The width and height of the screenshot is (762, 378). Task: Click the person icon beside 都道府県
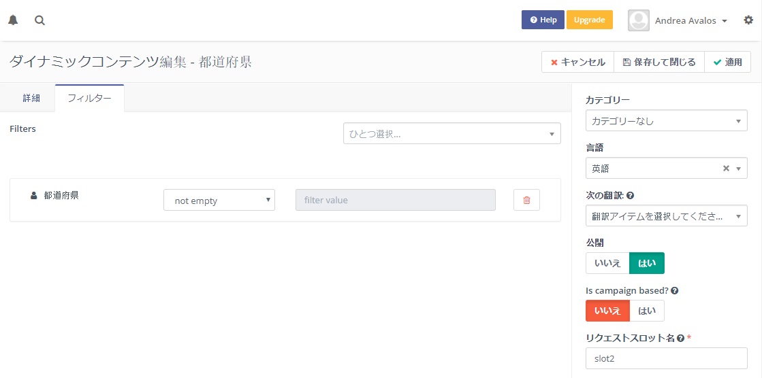pos(33,196)
